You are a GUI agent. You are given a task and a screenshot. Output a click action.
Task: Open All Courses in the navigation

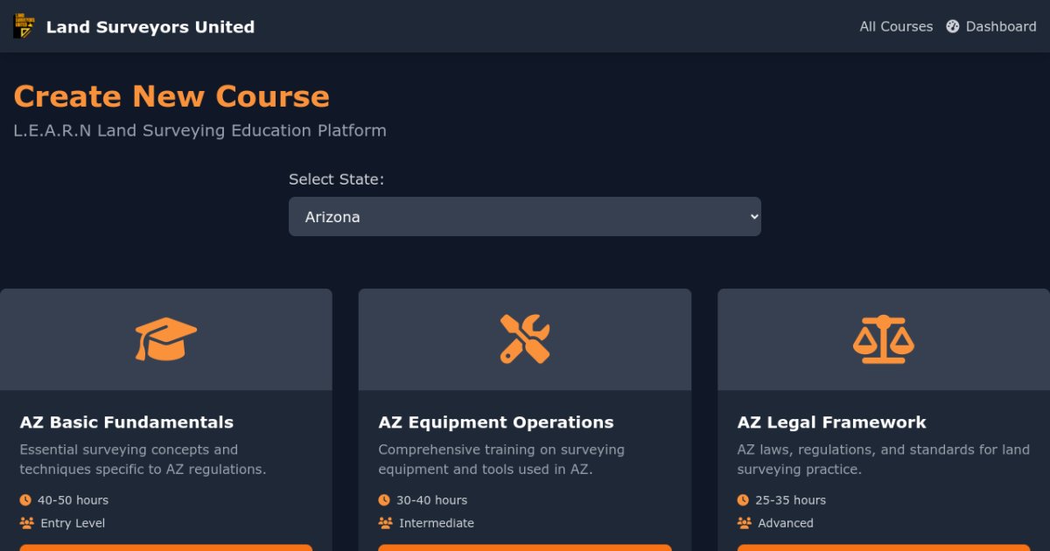(x=896, y=27)
